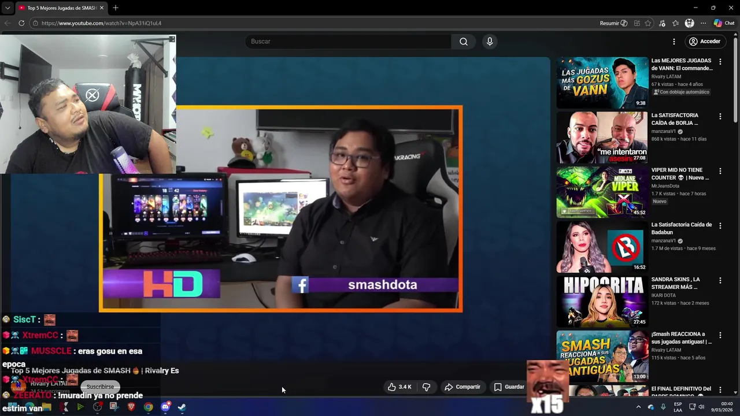Reload the page with the refresh icon
The height and width of the screenshot is (416, 740).
click(x=21, y=23)
